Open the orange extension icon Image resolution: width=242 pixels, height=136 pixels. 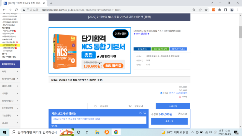pos(214,10)
